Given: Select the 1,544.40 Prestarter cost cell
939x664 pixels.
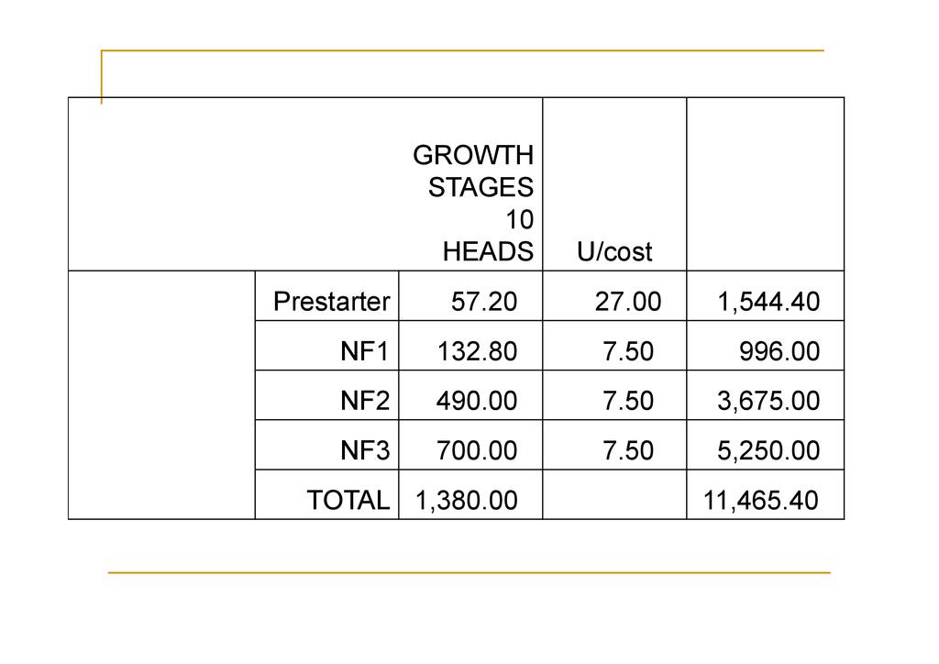Looking at the screenshot, I should [x=768, y=302].
